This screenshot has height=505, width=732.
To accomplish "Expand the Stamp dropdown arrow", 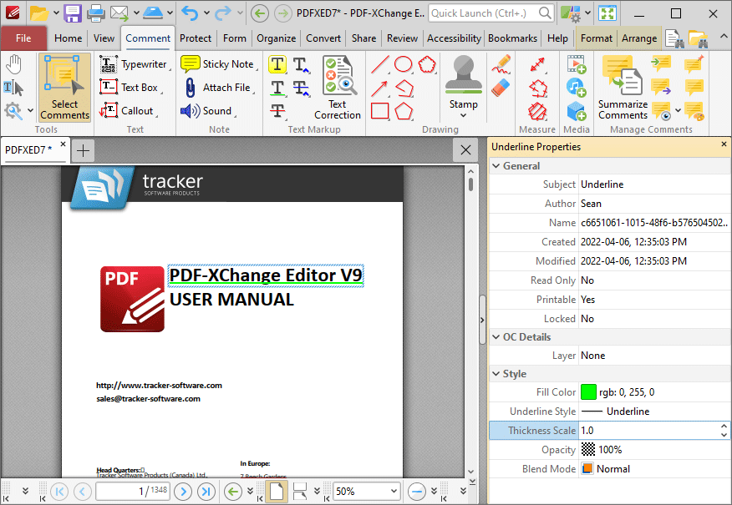I will click(463, 115).
